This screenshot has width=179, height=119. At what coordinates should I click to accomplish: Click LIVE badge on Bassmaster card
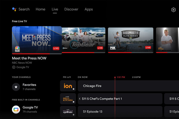point(148,48)
